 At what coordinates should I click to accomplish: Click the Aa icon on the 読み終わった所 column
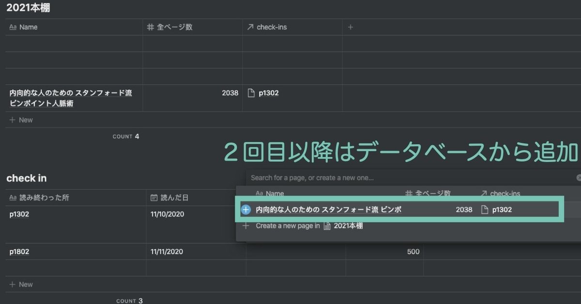coord(13,198)
